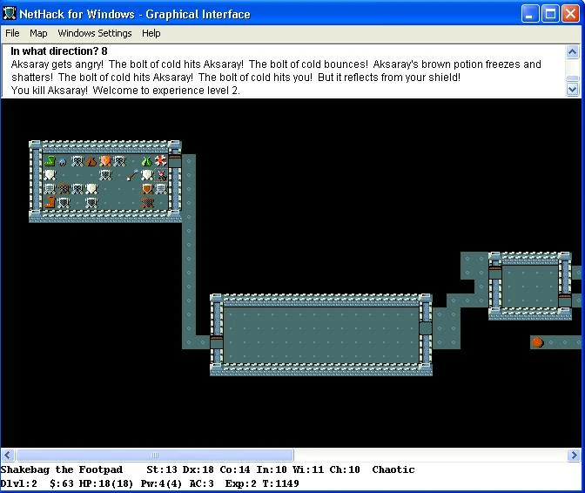Viewport: 585px width, 493px height.
Task: Select chain mail next to the orange boot
Action: (x=64, y=204)
